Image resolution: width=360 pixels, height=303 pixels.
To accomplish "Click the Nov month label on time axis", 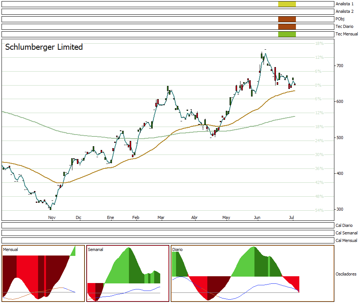I will click(52, 217).
